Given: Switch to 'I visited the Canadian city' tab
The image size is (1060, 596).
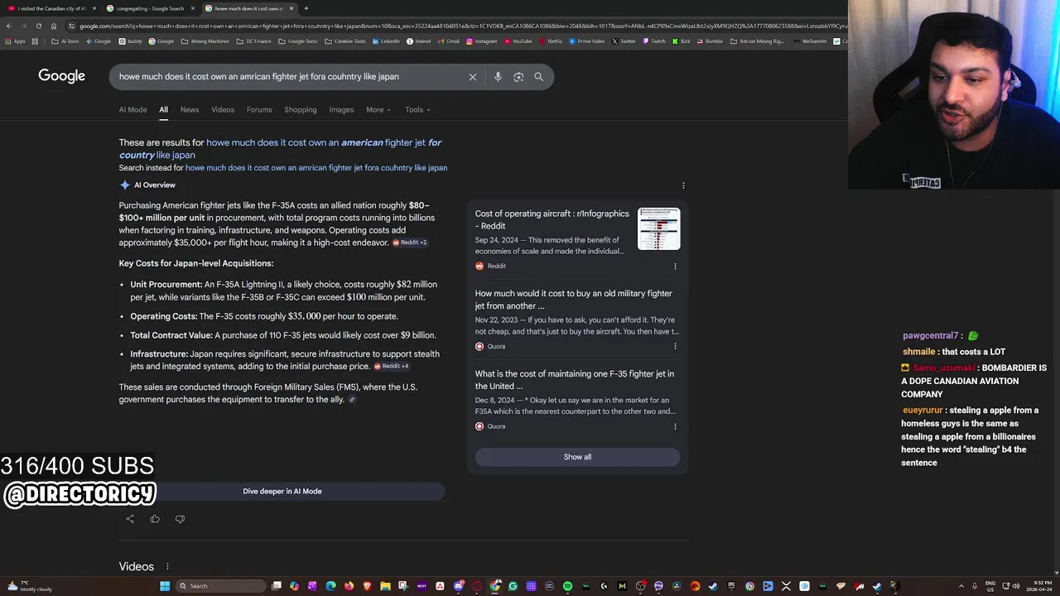Looking at the screenshot, I should click(x=50, y=8).
